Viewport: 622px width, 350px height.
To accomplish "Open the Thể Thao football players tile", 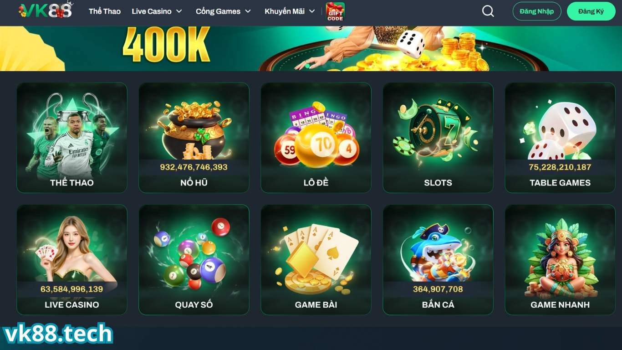I will [72, 138].
